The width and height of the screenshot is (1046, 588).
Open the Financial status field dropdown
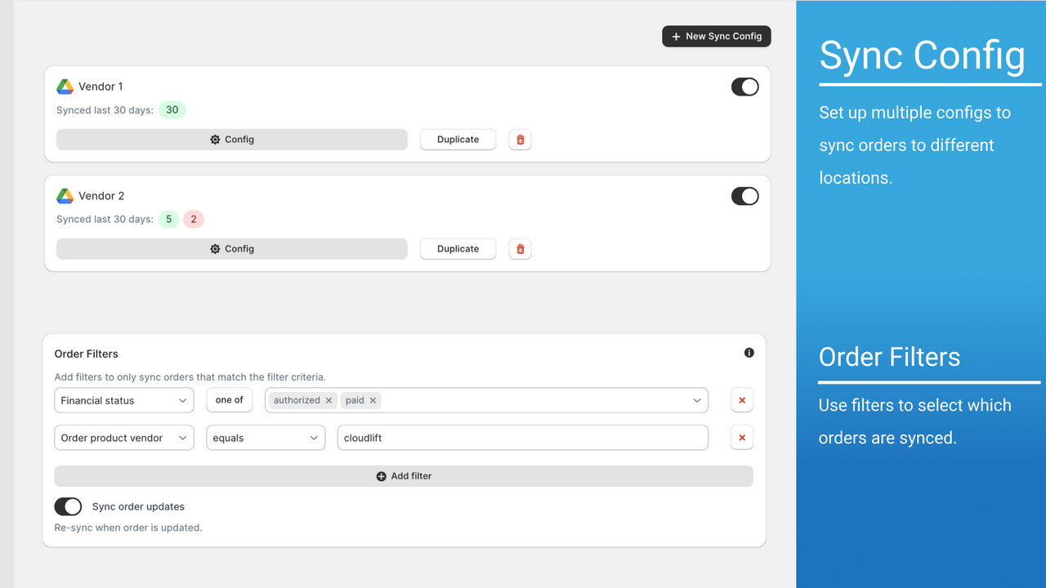coord(124,400)
